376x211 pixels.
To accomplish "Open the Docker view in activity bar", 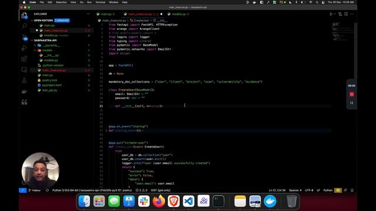I will 24,91.
